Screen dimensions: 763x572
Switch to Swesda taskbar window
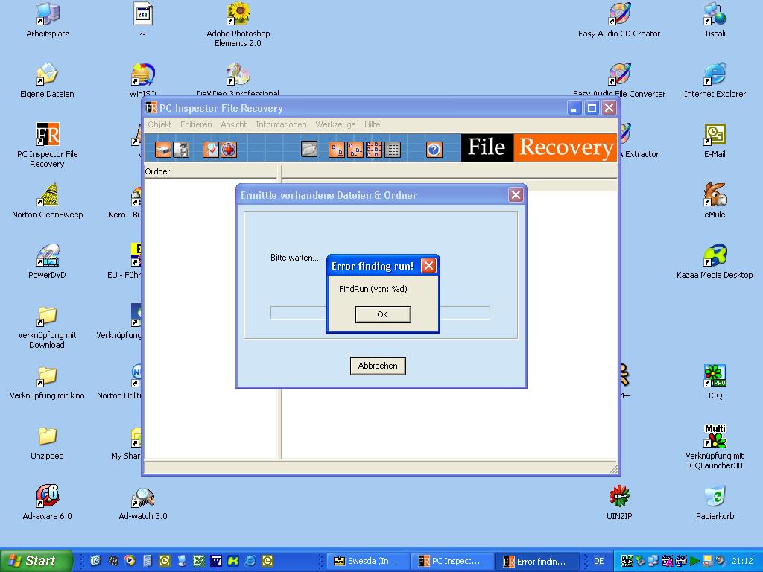click(x=368, y=562)
